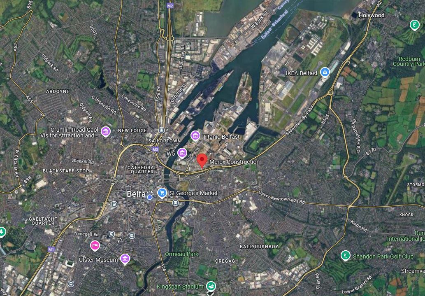
Task: Click the M3 motorway shield badge
Action: pos(155,149)
